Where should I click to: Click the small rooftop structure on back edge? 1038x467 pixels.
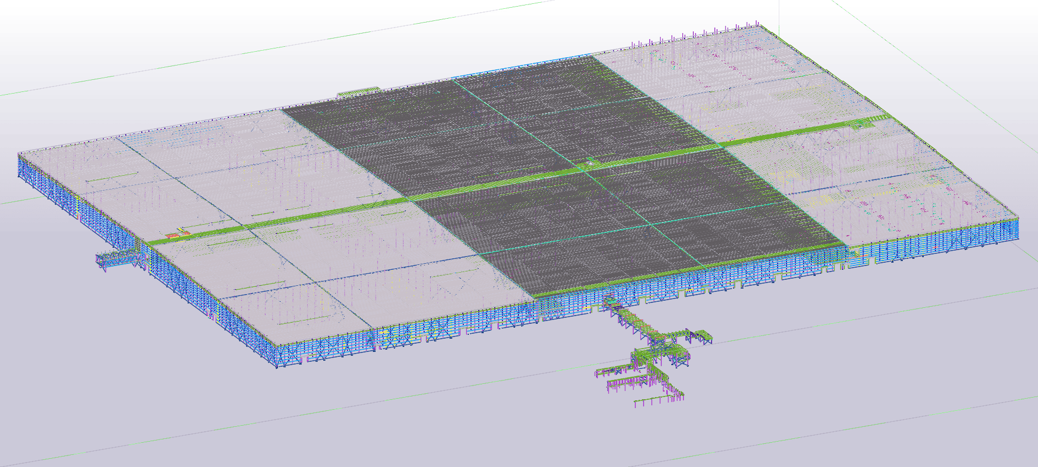[359, 92]
